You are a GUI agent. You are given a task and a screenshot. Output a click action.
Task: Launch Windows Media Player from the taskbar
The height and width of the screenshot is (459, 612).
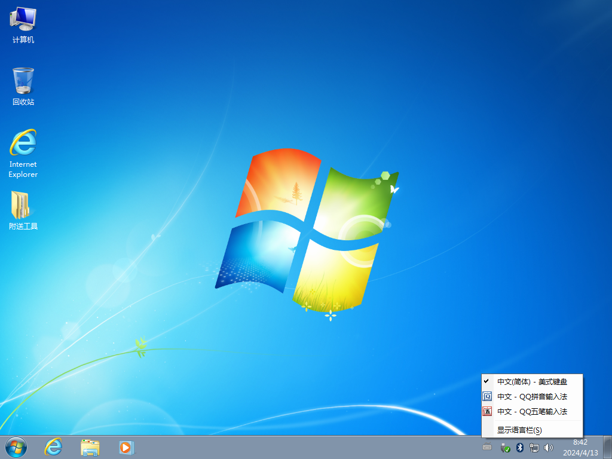click(x=126, y=448)
